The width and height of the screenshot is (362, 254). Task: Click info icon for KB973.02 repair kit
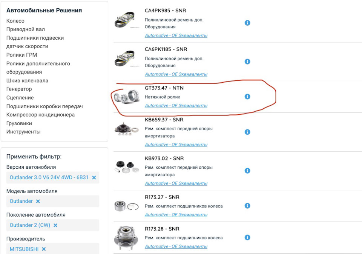click(x=247, y=171)
